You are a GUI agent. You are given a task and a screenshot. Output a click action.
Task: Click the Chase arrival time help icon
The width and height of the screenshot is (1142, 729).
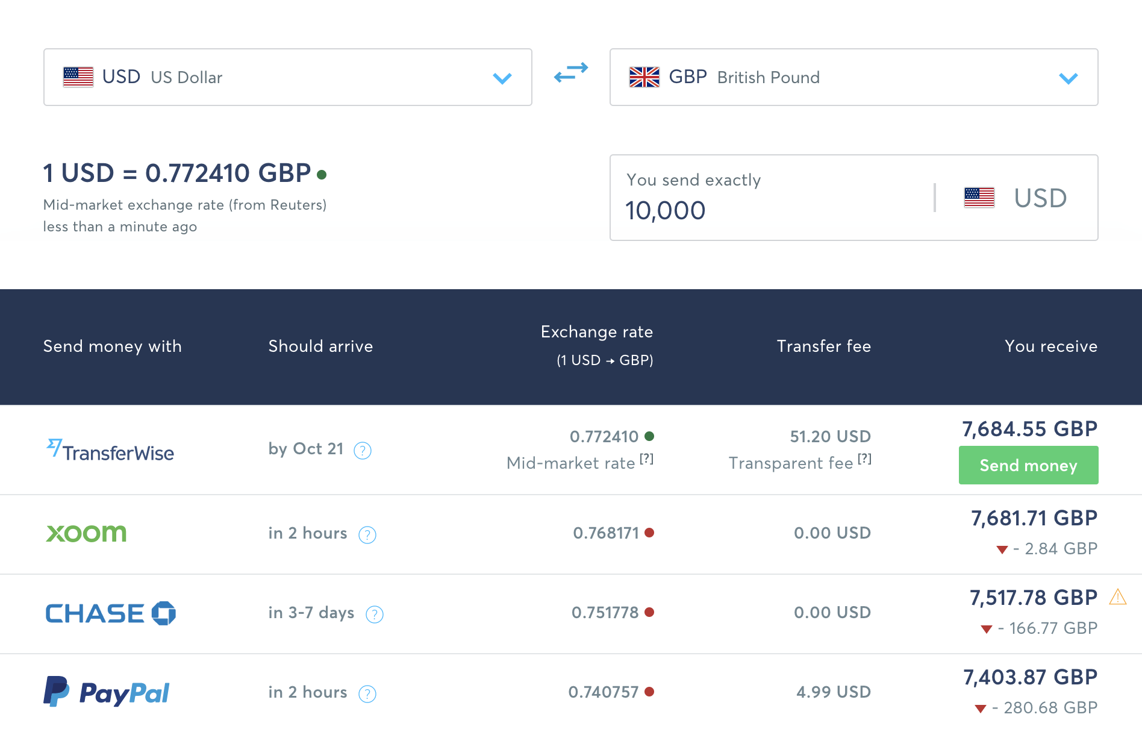click(375, 614)
